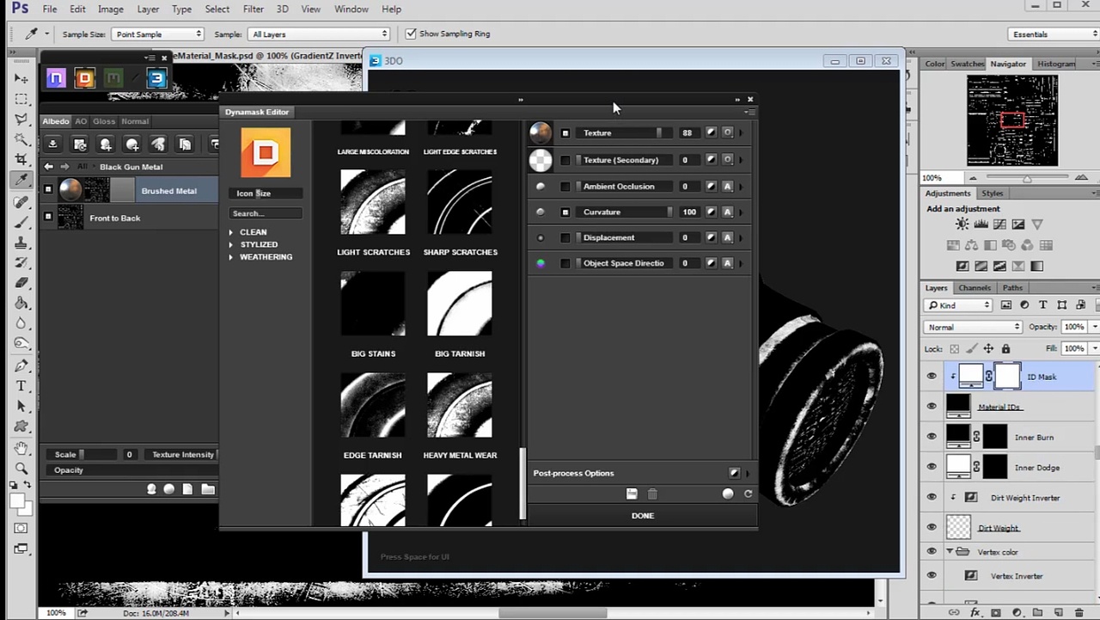Select the Polygonal Lasso tool

21,120
